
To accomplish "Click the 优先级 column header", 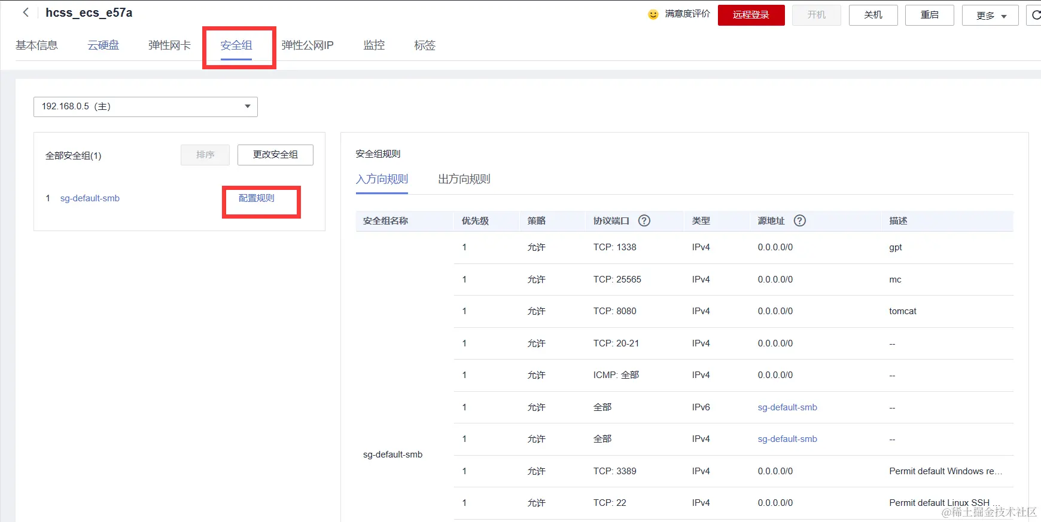I will 476,221.
